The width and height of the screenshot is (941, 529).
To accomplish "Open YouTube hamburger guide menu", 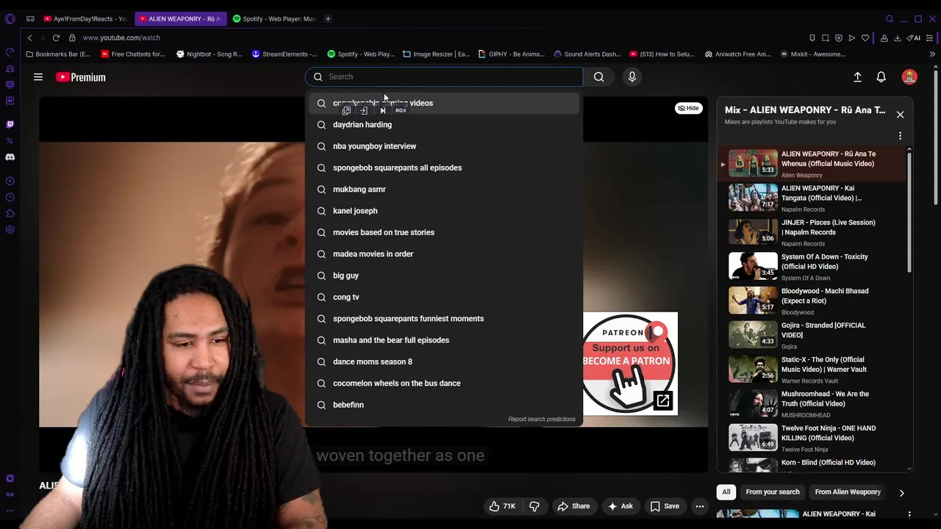I will pyautogui.click(x=38, y=76).
